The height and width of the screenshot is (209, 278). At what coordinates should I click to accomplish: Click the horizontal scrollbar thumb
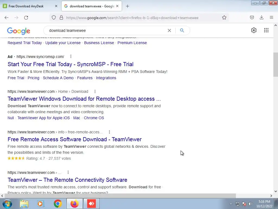pos(120,196)
